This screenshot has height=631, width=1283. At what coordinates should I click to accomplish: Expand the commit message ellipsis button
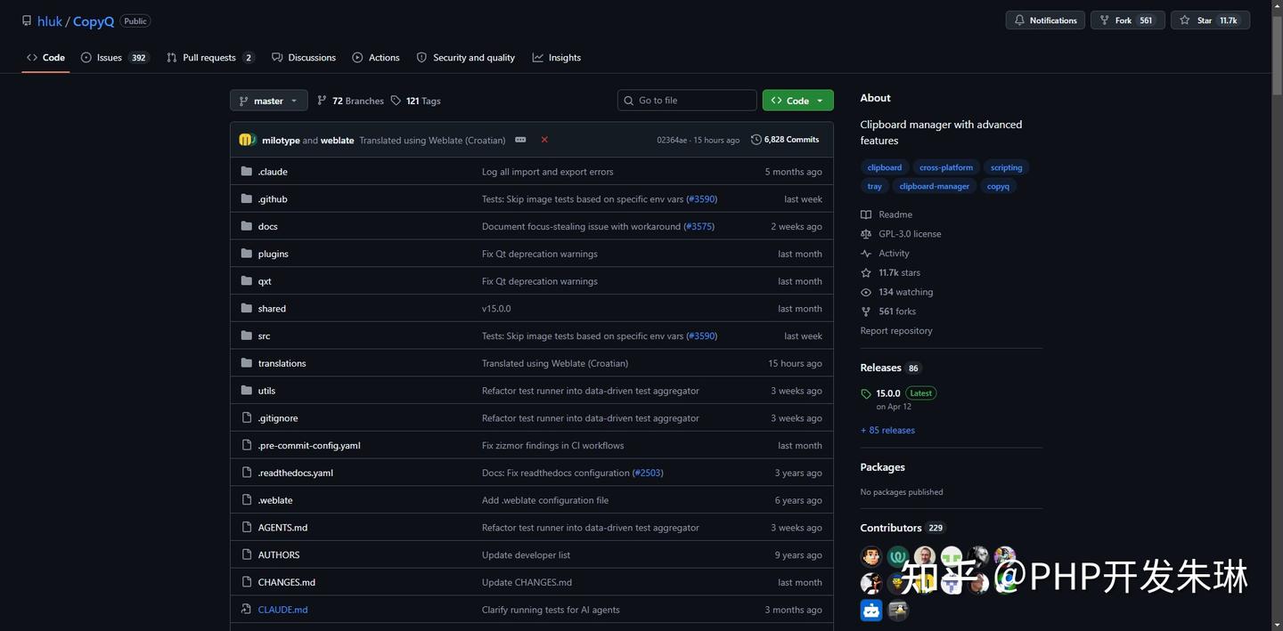520,140
